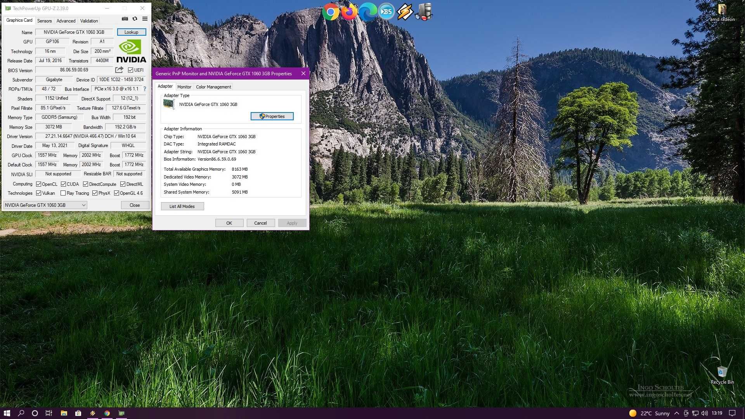The width and height of the screenshot is (745, 419).
Task: Click the GPU-Z refresh icon
Action: 135,19
